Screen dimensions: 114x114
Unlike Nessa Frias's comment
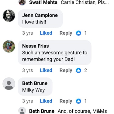(x=46, y=71)
